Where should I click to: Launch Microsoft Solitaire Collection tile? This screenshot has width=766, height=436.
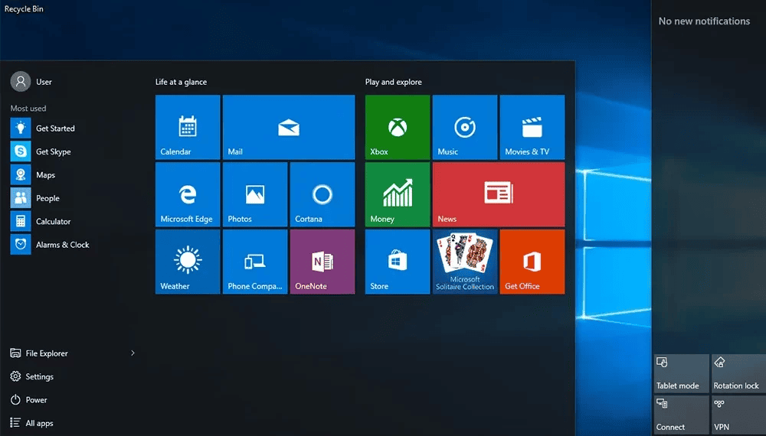pyautogui.click(x=465, y=262)
